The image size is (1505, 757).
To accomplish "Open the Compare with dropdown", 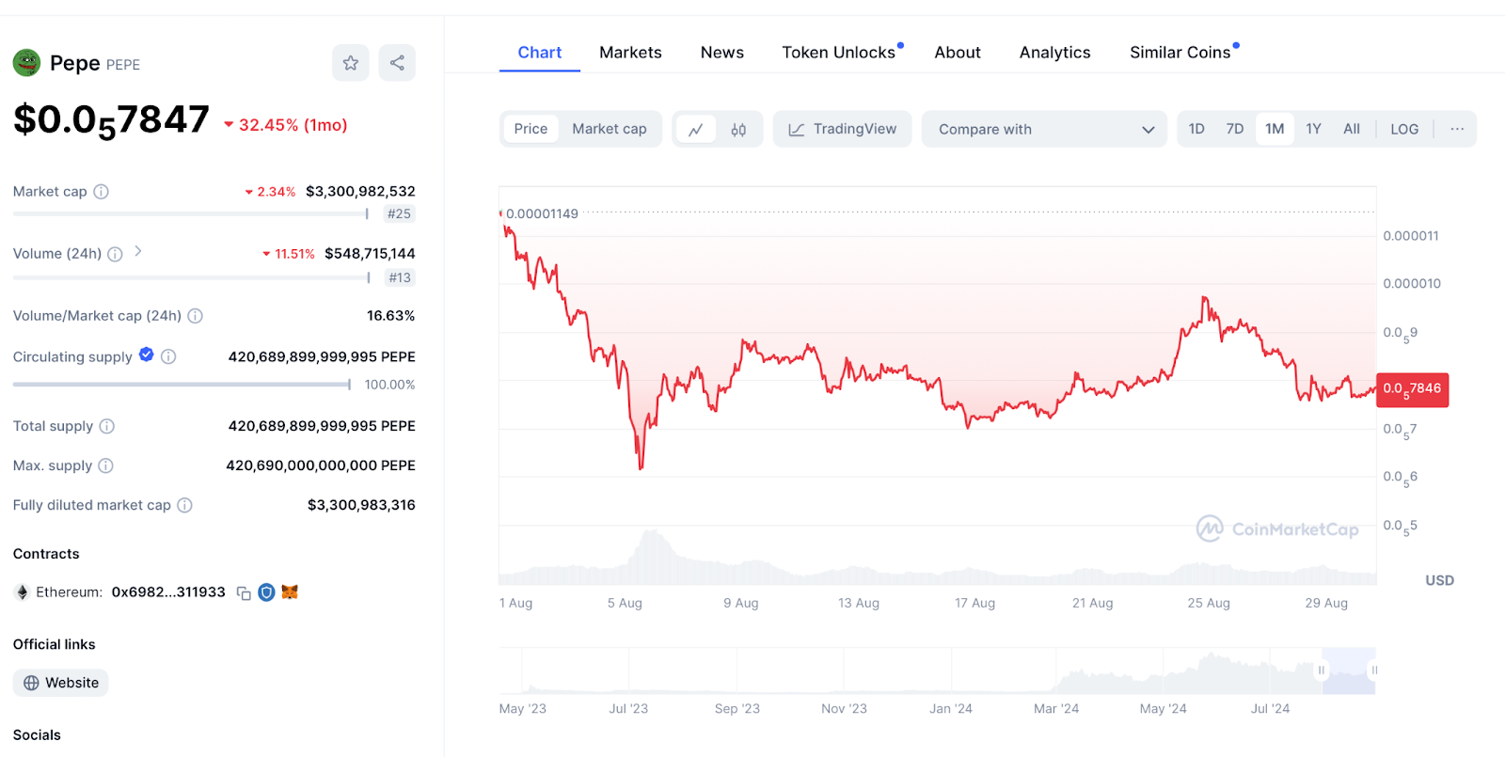I will coord(1044,129).
